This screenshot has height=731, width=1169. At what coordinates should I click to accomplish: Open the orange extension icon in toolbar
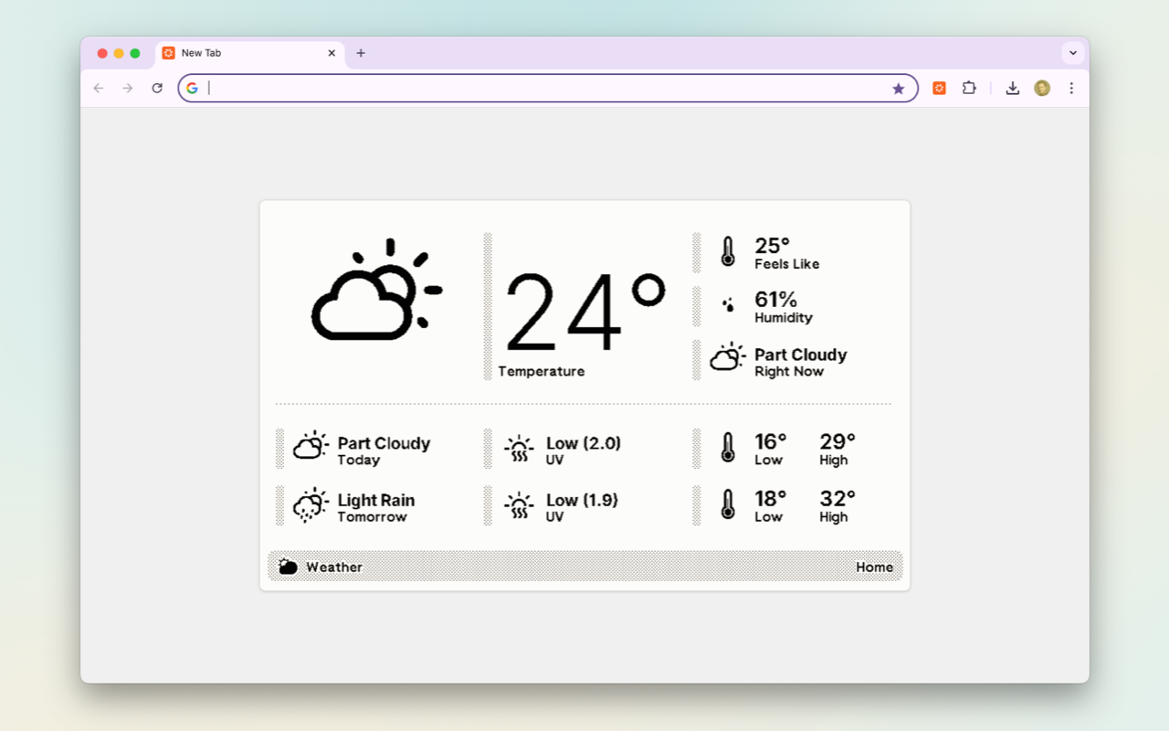pos(938,88)
